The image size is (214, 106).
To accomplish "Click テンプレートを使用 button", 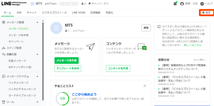I will (68, 68).
